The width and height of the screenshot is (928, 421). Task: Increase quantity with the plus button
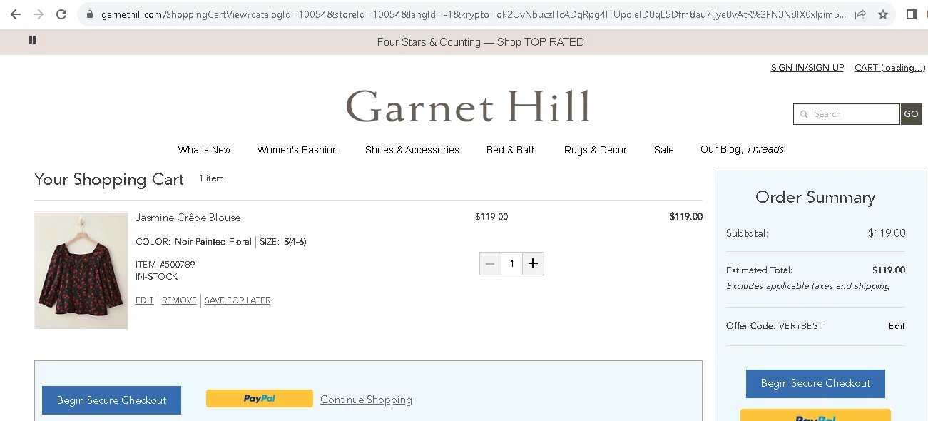coord(533,263)
